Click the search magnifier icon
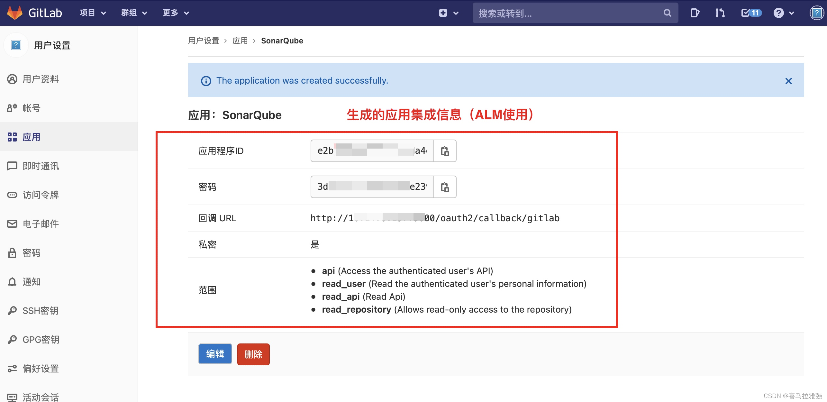This screenshot has height=402, width=827. point(667,13)
